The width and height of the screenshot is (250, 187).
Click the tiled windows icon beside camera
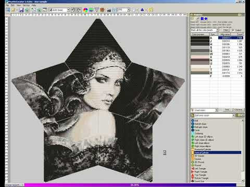point(115,10)
